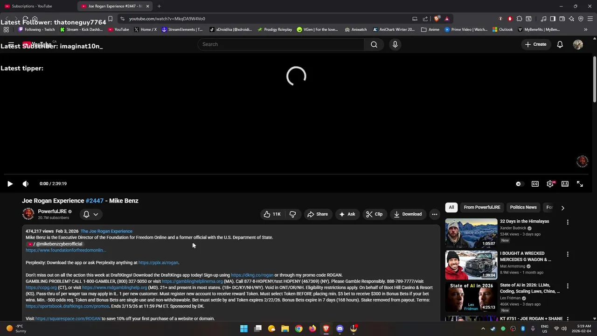This screenshot has width=597, height=336.
Task: Open the 32 Days in the Himalayas thumbnail
Action: click(x=471, y=233)
